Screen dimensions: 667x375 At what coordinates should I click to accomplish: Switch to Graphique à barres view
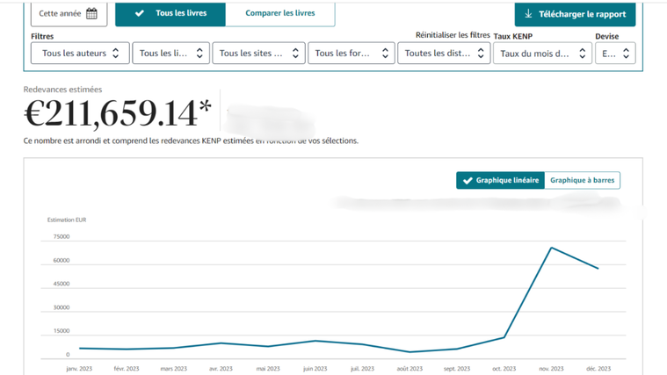point(582,180)
